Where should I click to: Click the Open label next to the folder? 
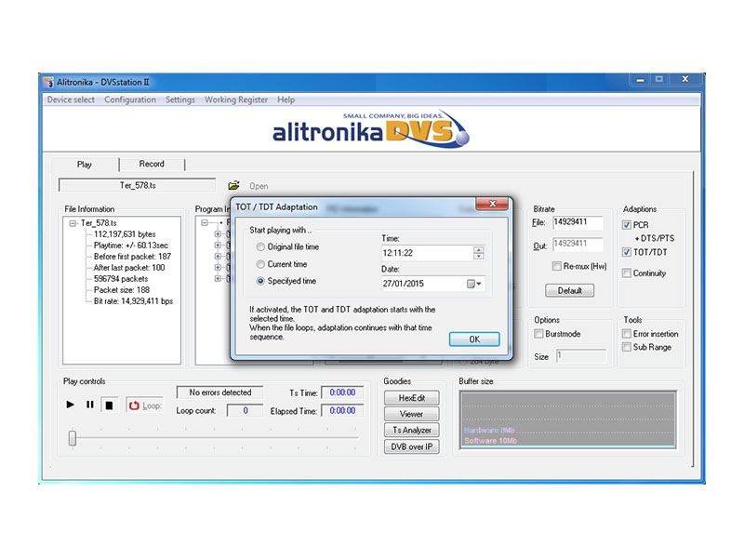[x=259, y=186]
